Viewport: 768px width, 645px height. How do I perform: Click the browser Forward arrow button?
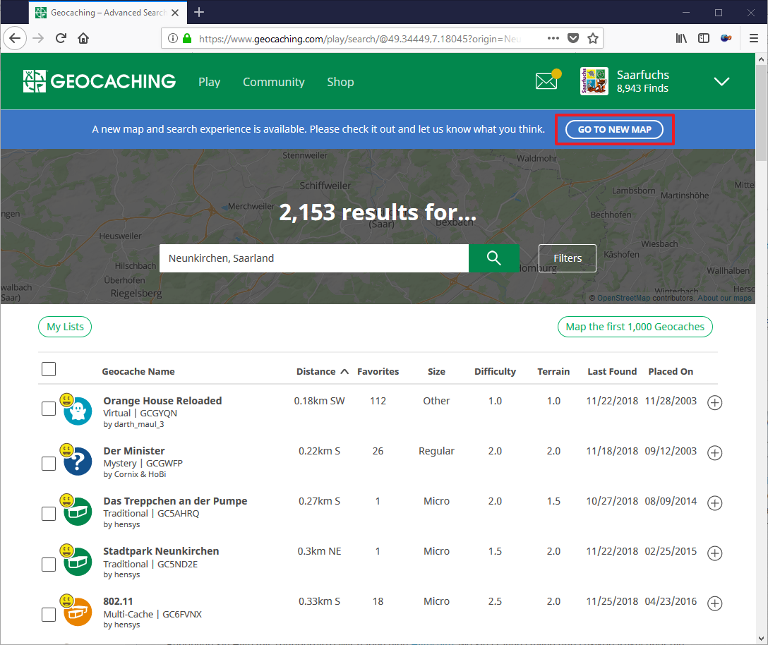click(38, 38)
